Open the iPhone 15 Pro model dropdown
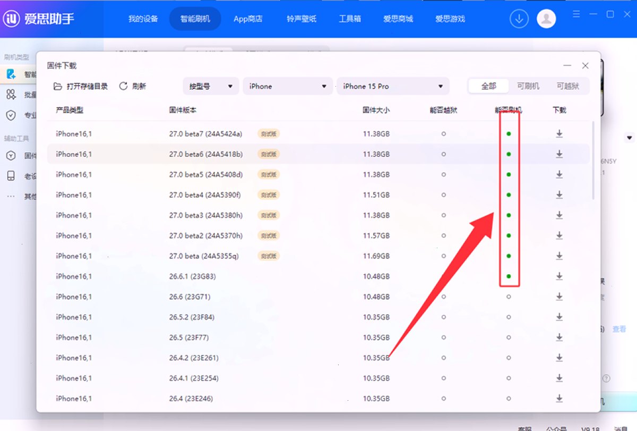This screenshot has height=431, width=637. pos(393,86)
